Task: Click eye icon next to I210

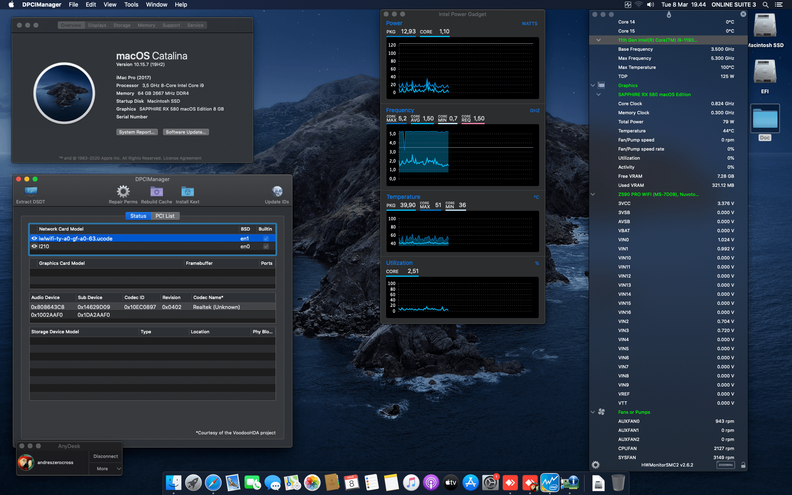Action: [34, 246]
